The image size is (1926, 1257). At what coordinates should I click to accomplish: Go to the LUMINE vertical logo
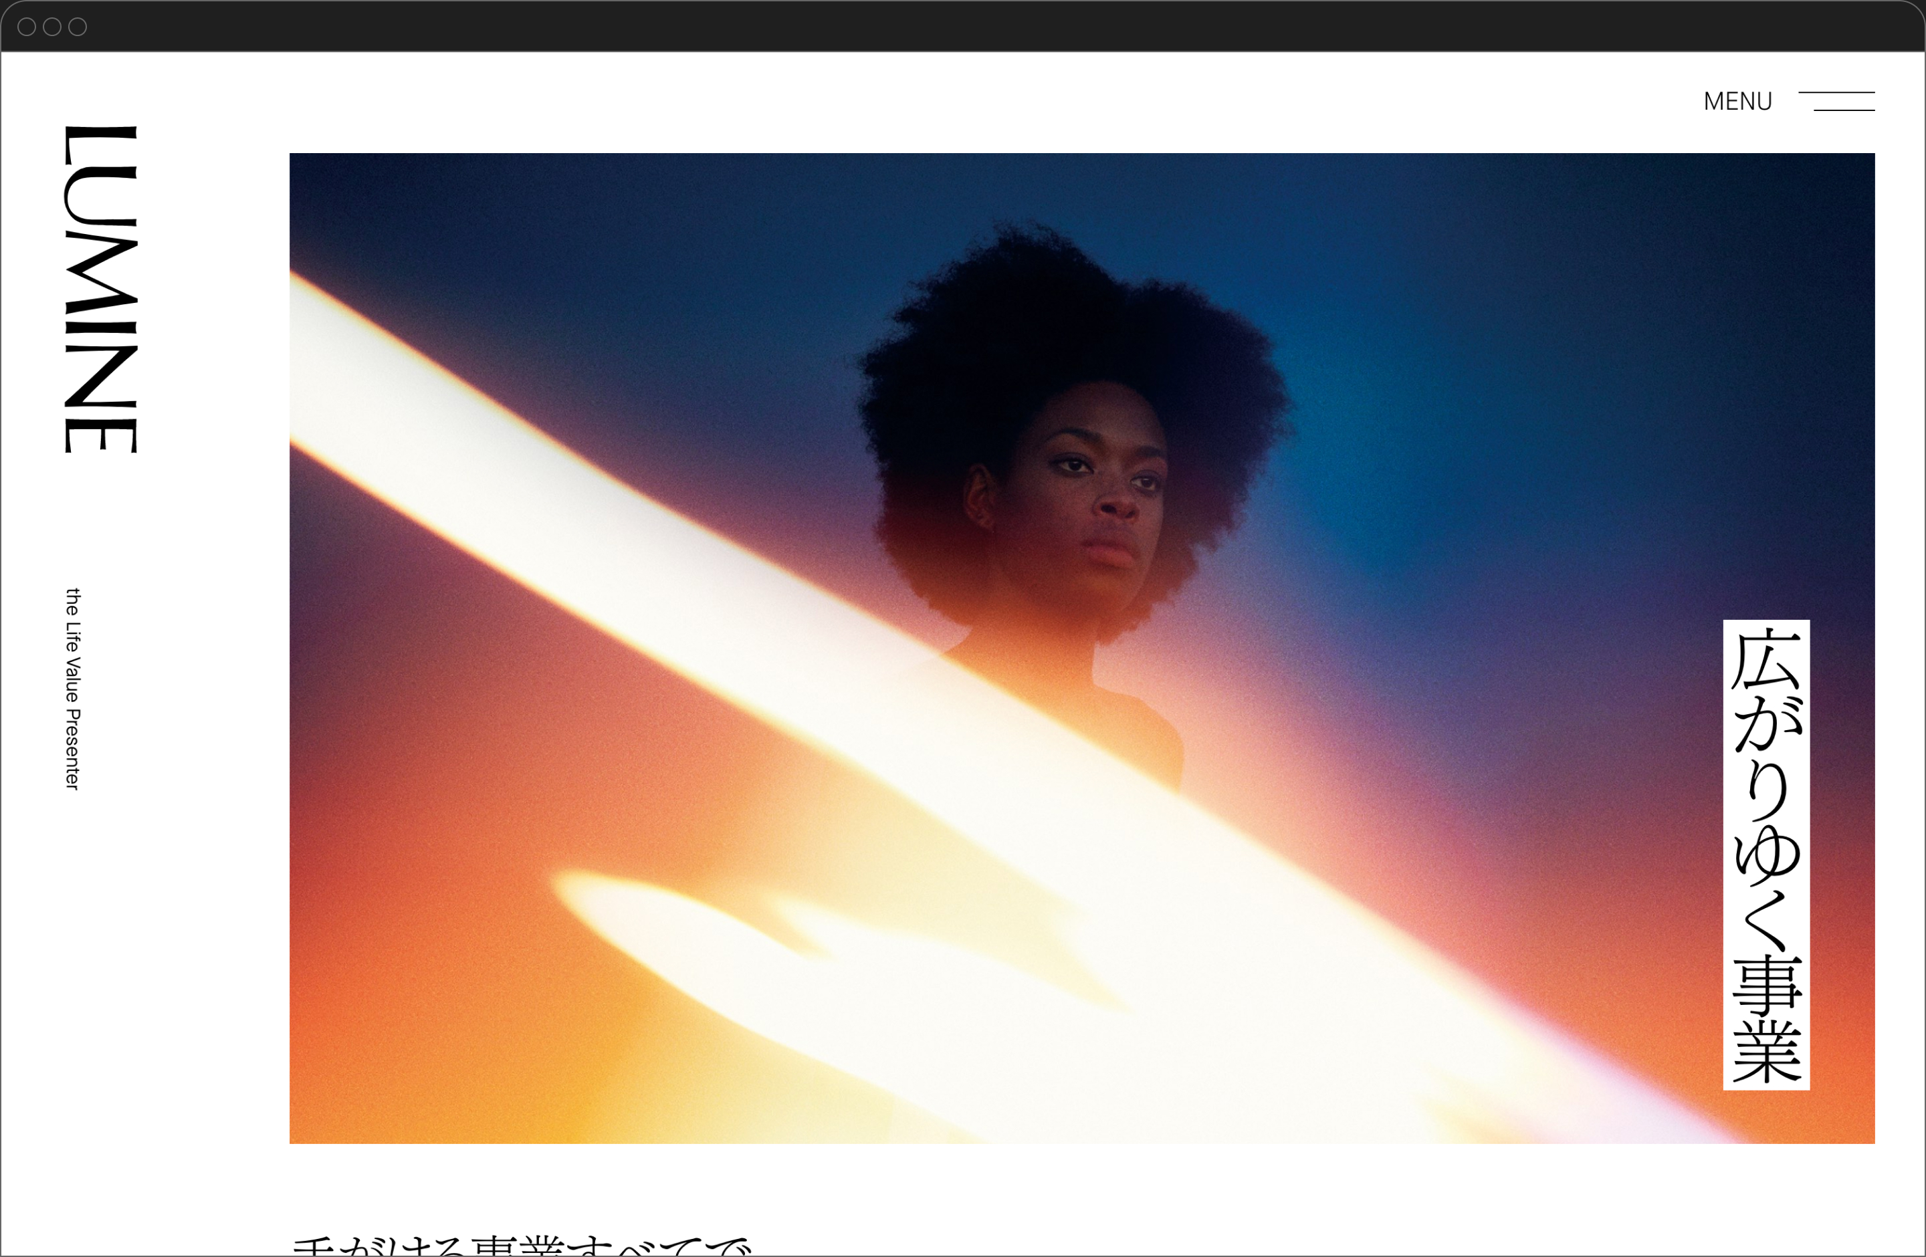tap(101, 290)
